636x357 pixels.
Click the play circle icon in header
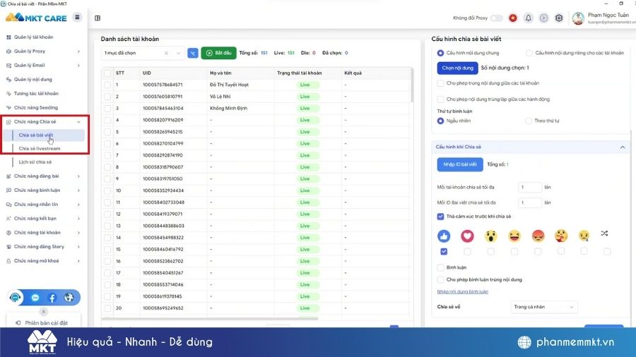543,18
